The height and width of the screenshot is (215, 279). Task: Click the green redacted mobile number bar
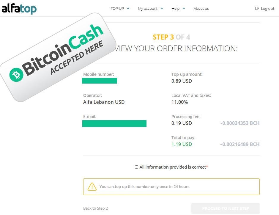(100, 81)
